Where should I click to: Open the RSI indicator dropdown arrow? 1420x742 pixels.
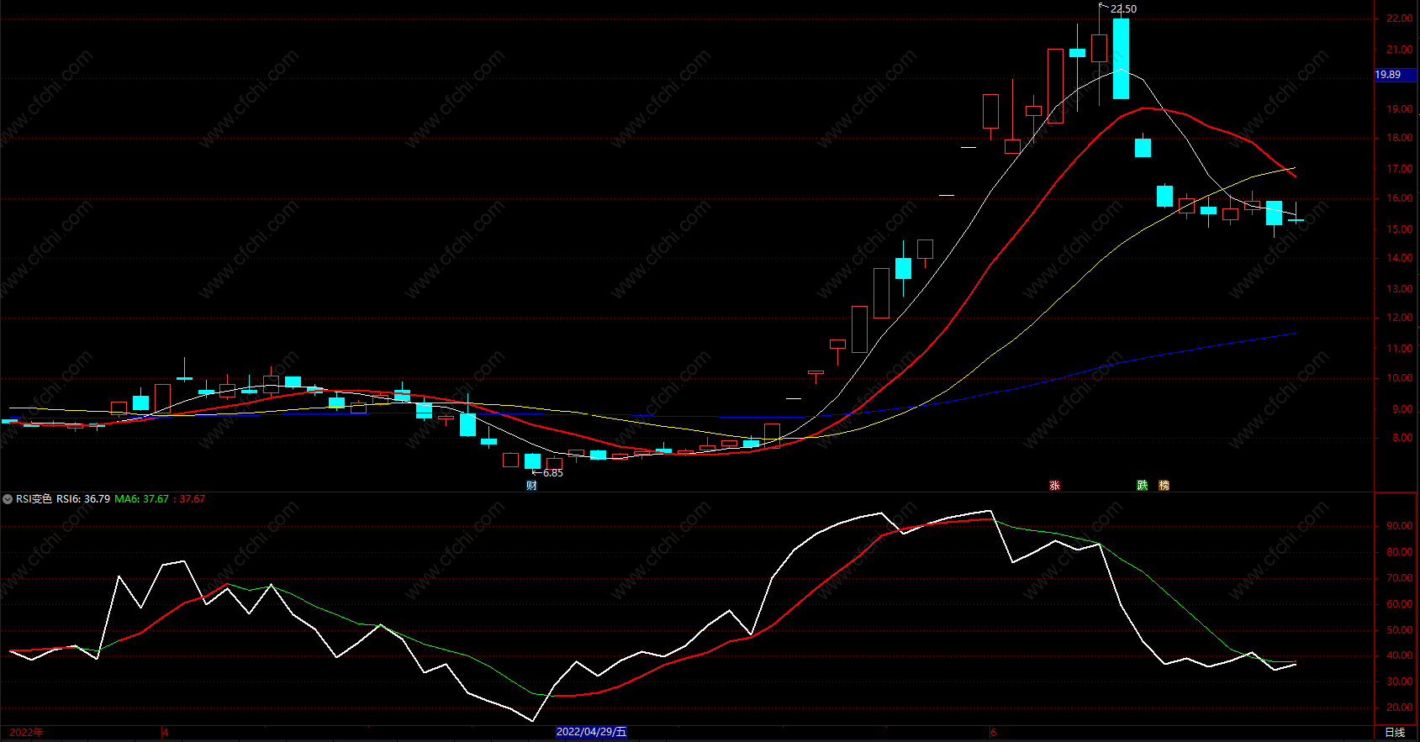tap(8, 499)
